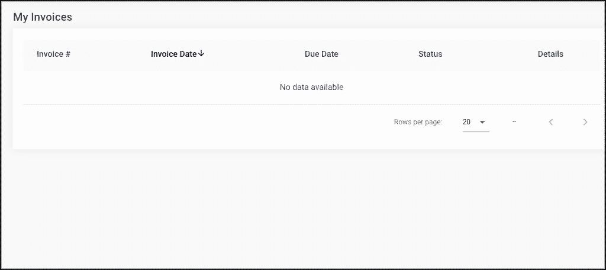Go to the previous page chevron
The height and width of the screenshot is (270, 606).
point(551,122)
